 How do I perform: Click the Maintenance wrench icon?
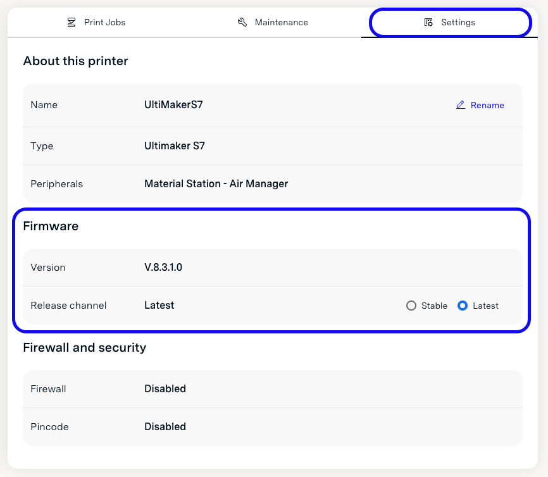point(242,22)
